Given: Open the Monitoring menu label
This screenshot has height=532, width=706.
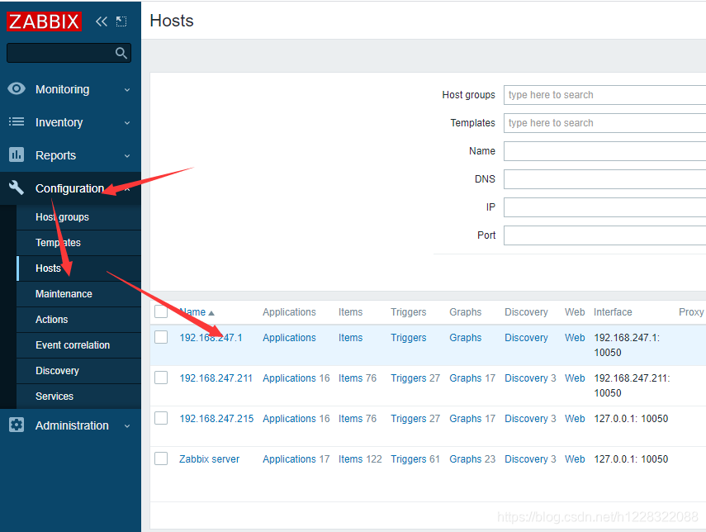Looking at the screenshot, I should [62, 89].
